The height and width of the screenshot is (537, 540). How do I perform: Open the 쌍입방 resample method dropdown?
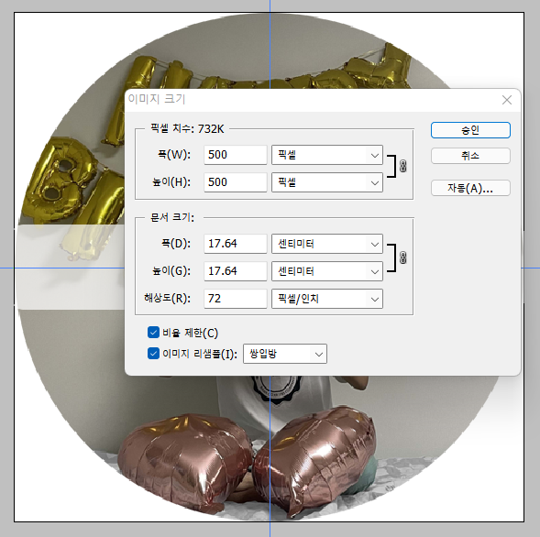[x=285, y=354]
